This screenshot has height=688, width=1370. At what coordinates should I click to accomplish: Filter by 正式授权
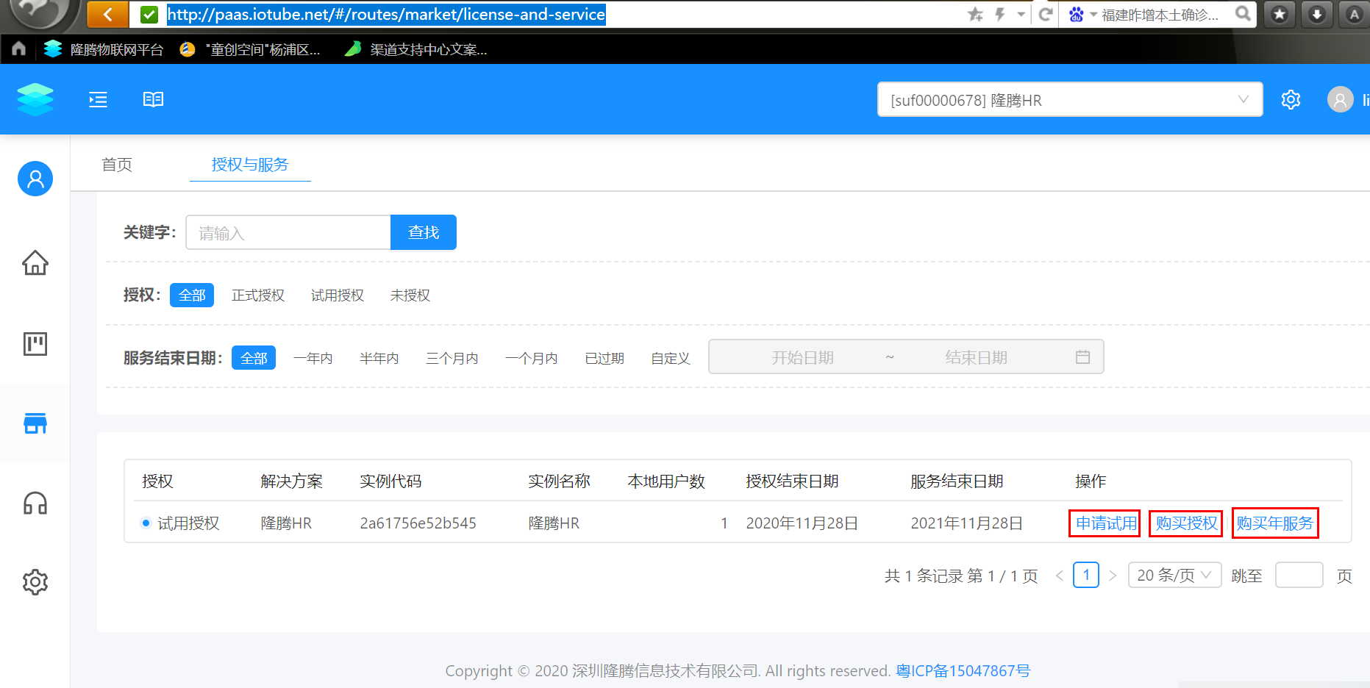pyautogui.click(x=258, y=295)
